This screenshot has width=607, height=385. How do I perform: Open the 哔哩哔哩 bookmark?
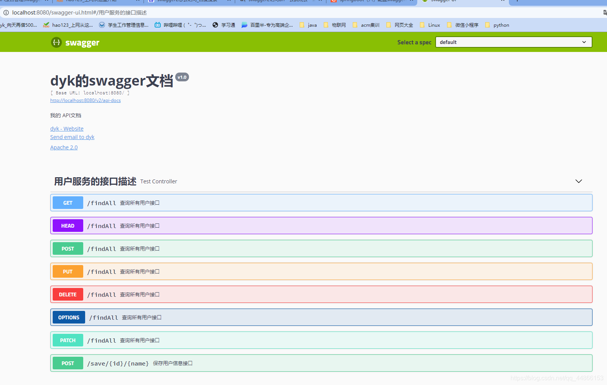click(180, 25)
